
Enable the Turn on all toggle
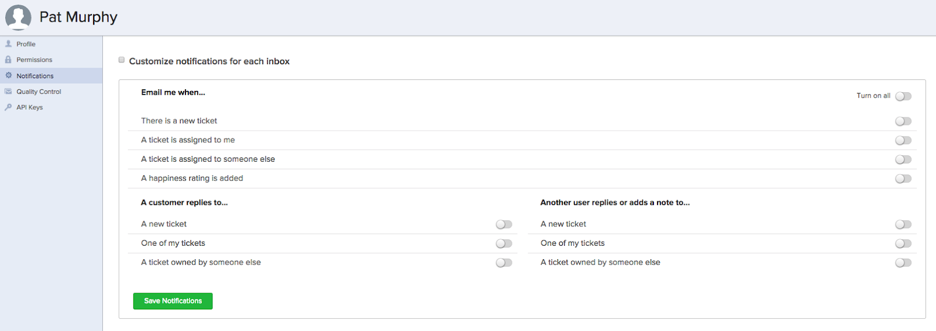(903, 96)
